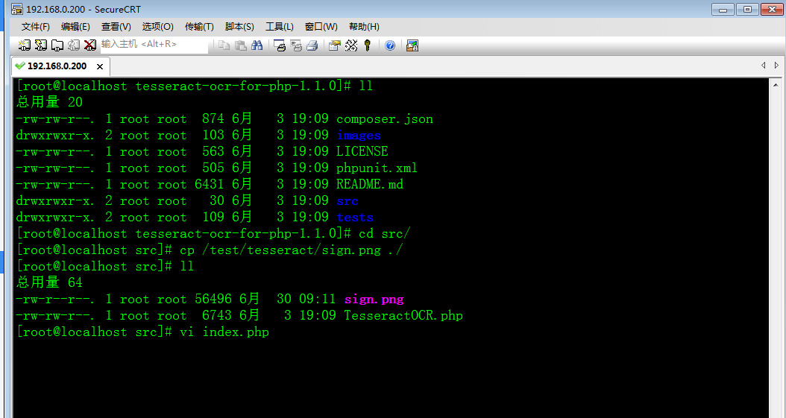Click the magenta sign.png file name
This screenshot has width=786, height=418.
pyautogui.click(x=374, y=300)
